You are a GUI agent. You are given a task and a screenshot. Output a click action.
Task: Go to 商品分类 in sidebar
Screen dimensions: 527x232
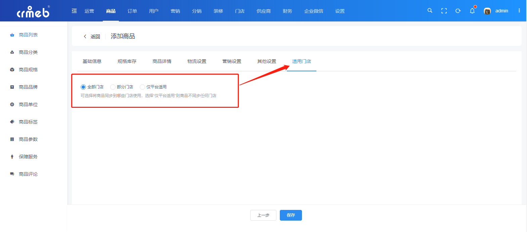(28, 52)
